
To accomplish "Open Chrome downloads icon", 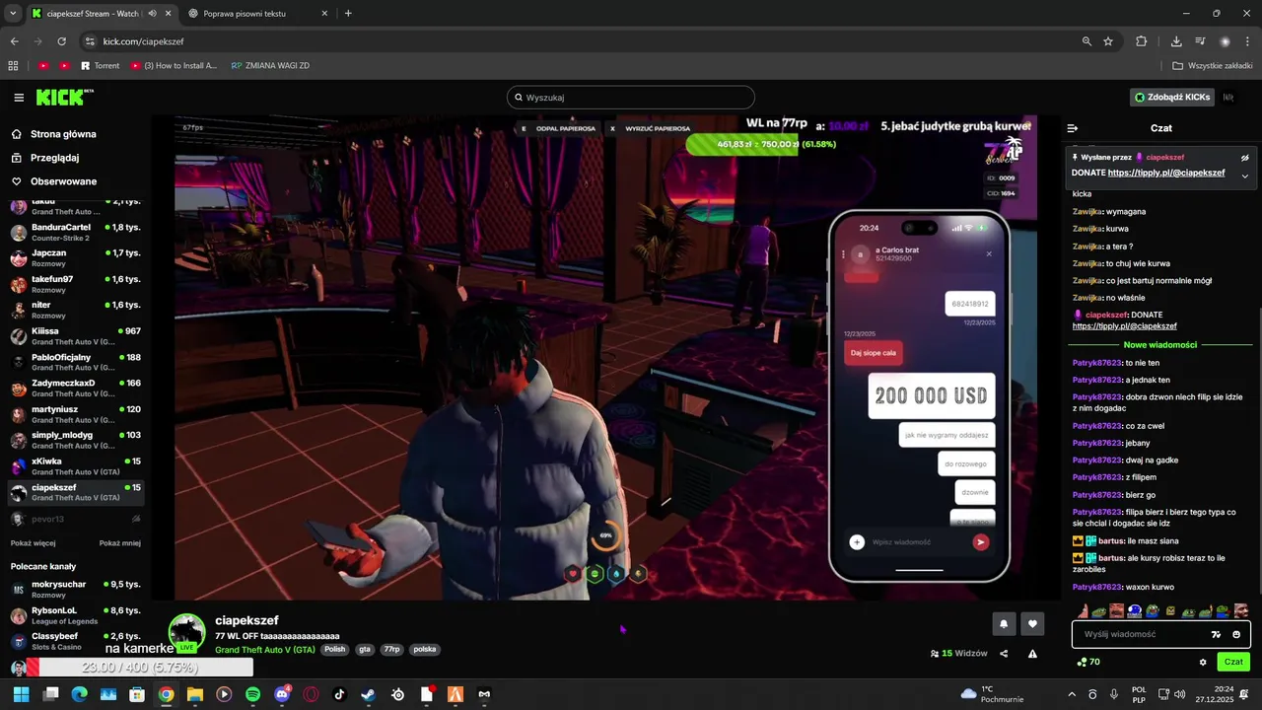I will tap(1176, 41).
